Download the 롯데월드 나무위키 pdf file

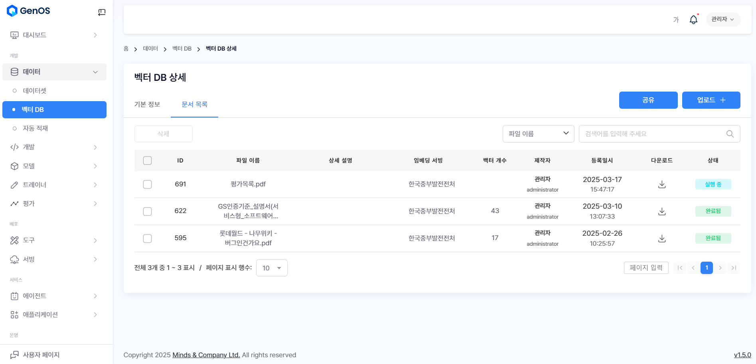point(661,239)
